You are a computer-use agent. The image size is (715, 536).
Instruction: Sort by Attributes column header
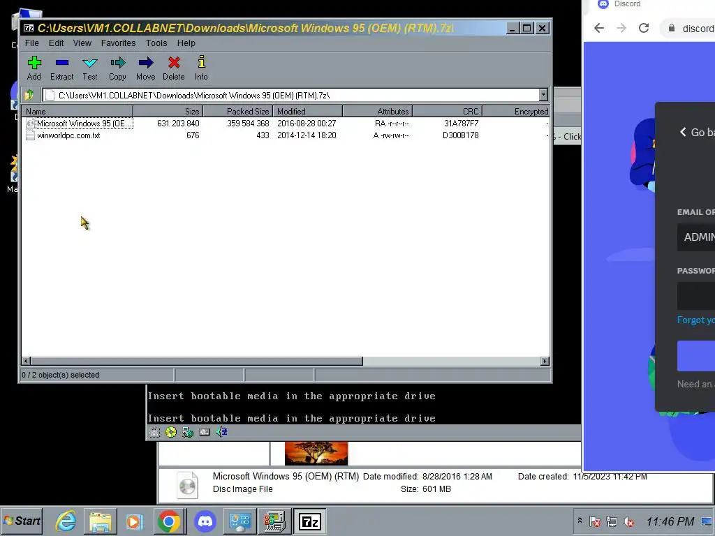coord(378,111)
